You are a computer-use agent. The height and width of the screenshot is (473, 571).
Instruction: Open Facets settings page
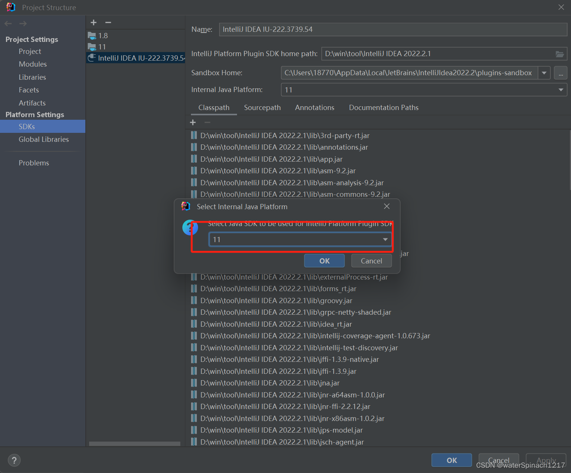point(29,90)
